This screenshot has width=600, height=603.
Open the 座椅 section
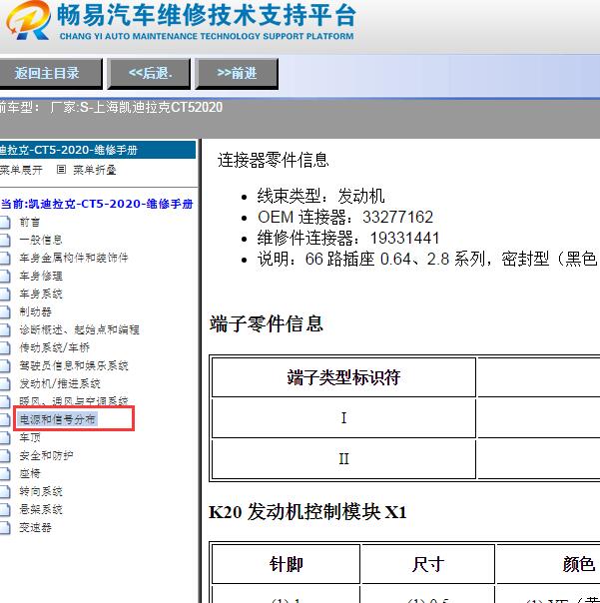pos(30,473)
